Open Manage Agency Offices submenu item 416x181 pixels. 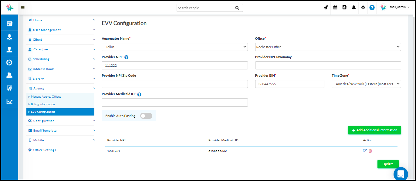[x=46, y=97]
